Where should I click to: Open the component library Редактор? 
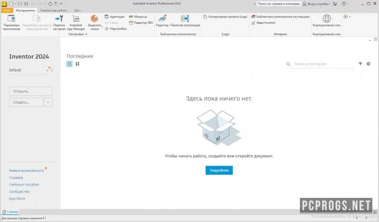coord(162,20)
